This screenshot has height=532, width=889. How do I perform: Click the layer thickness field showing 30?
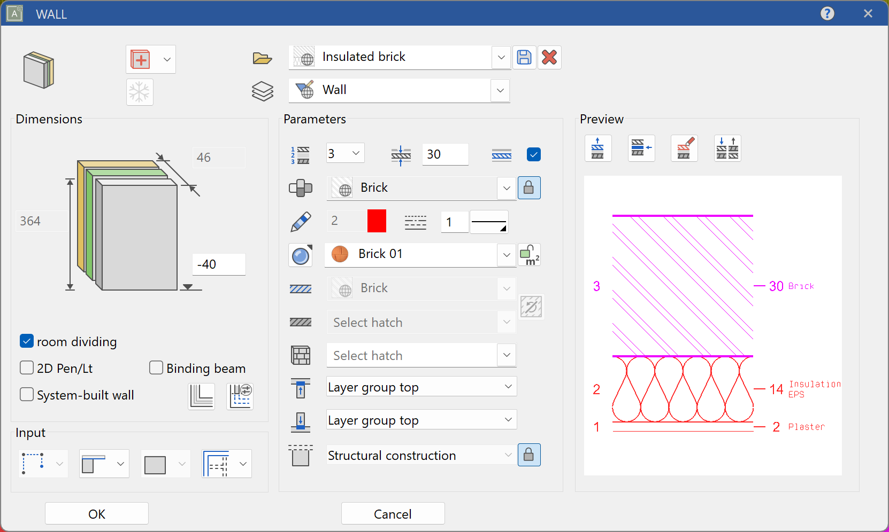pyautogui.click(x=445, y=154)
